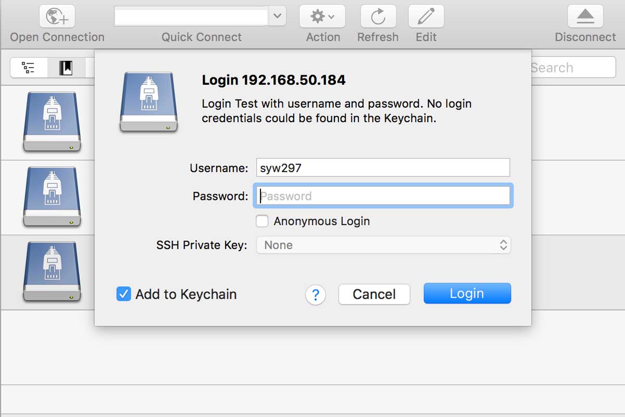Click the Search field in toolbar

[572, 68]
